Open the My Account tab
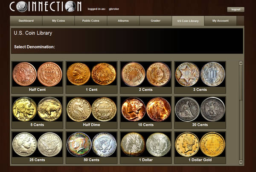Screen dimensions: 256x172 point(220,21)
